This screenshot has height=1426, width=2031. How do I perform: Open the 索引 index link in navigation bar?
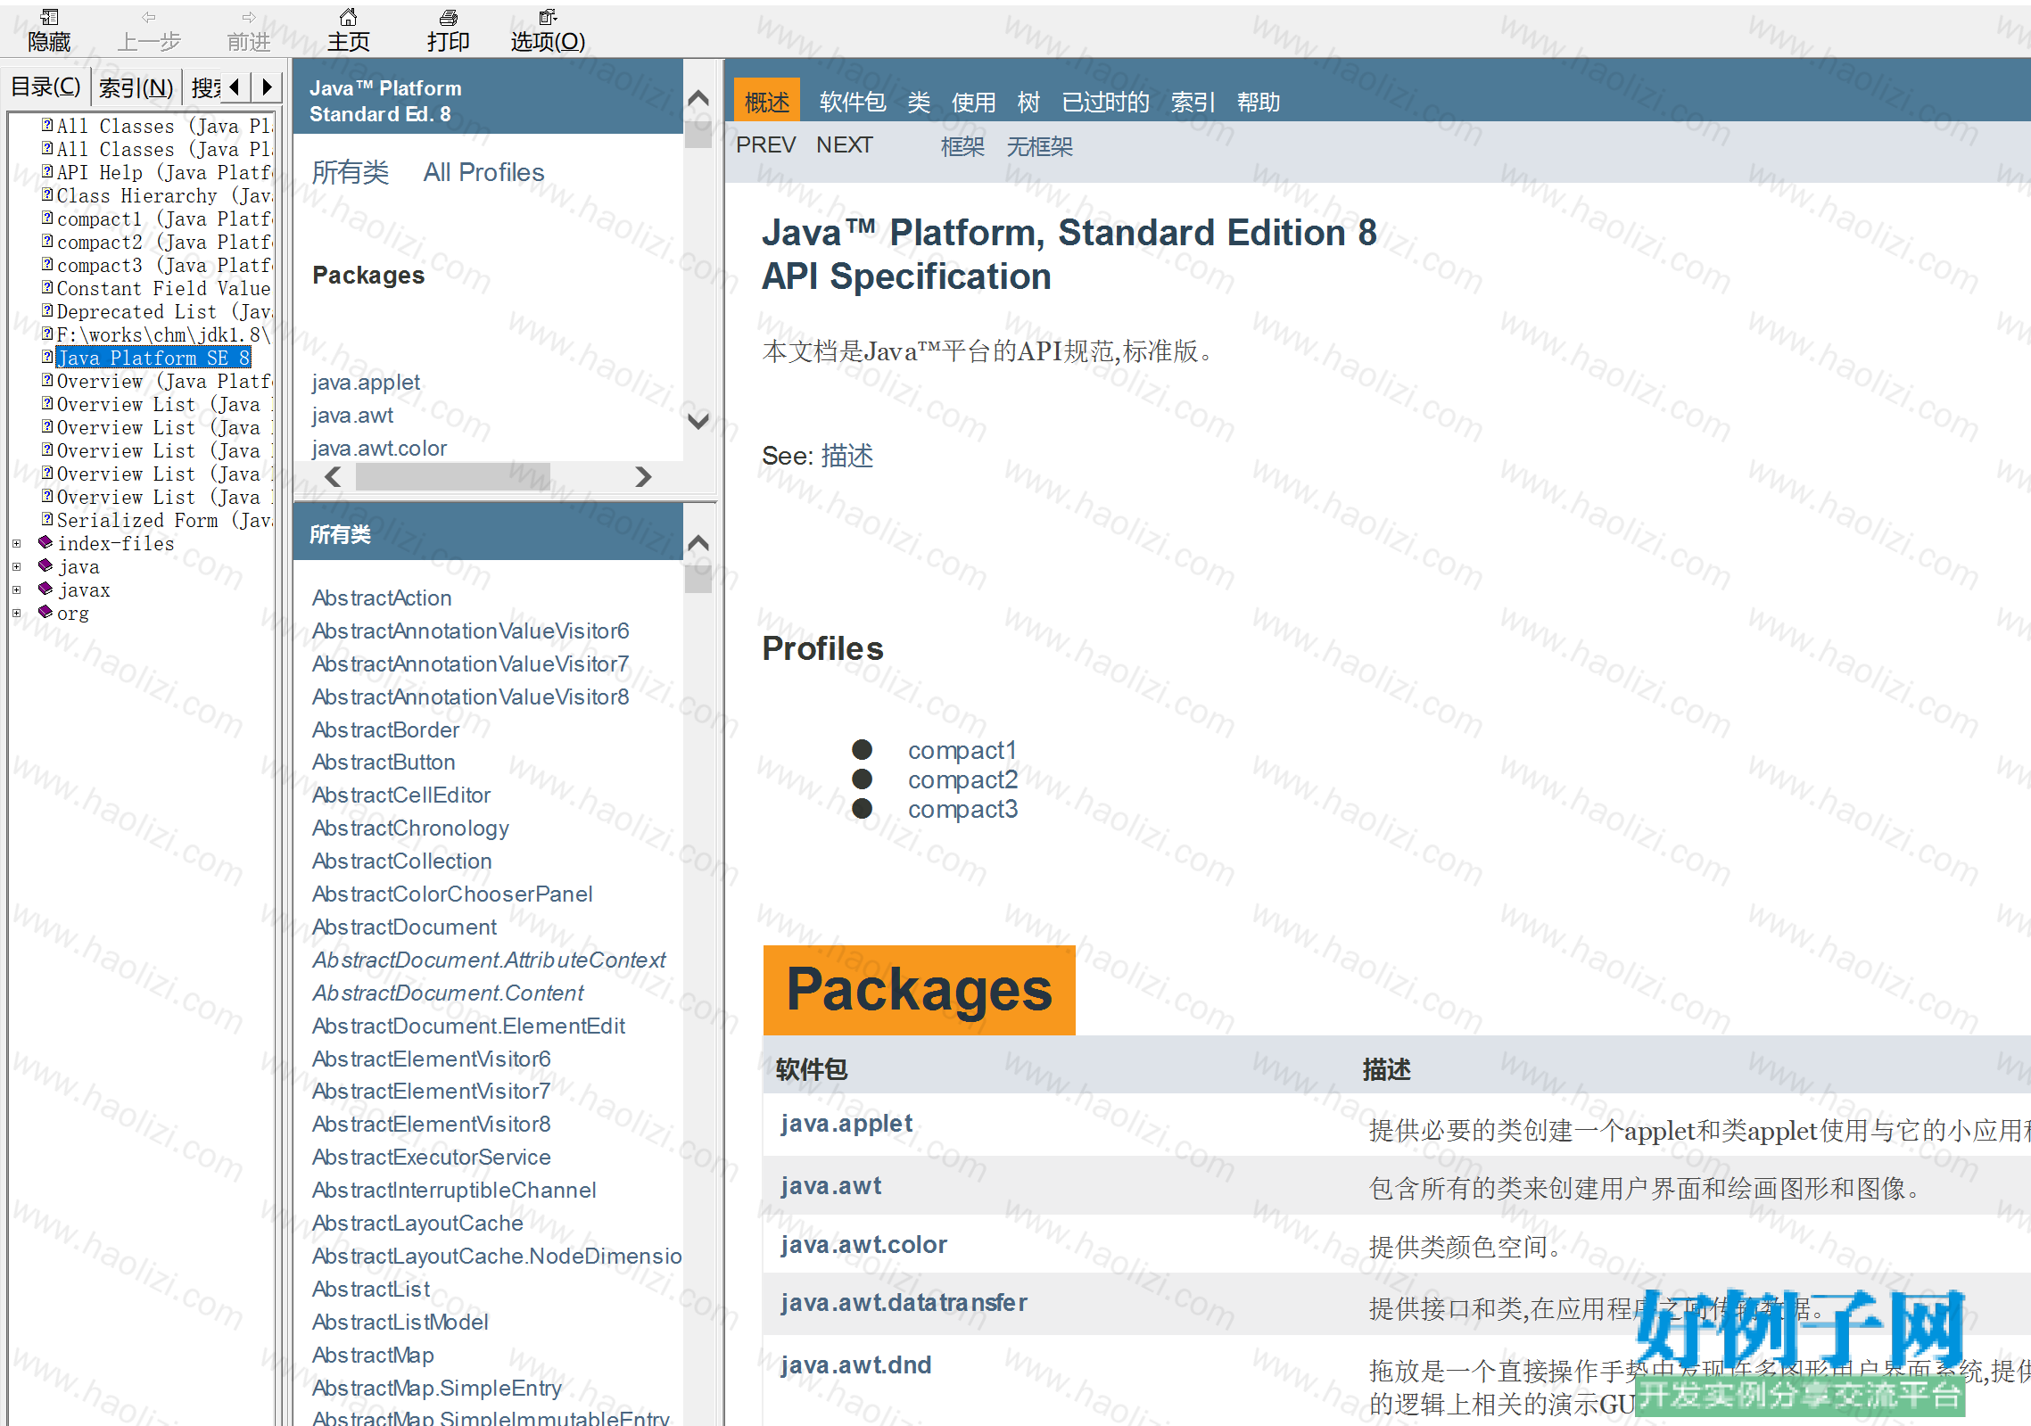1193,102
